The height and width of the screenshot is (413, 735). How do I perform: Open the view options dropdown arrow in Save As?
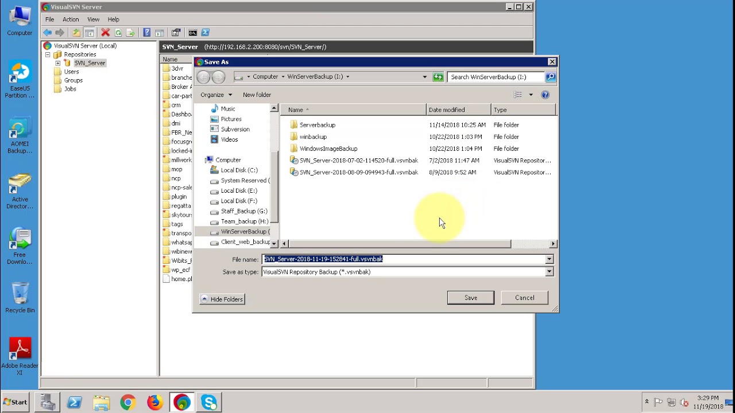(531, 95)
